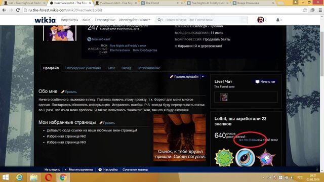Click the settings gear in bottom toolbar
Screen dimensions: 324x182
pos(100,170)
